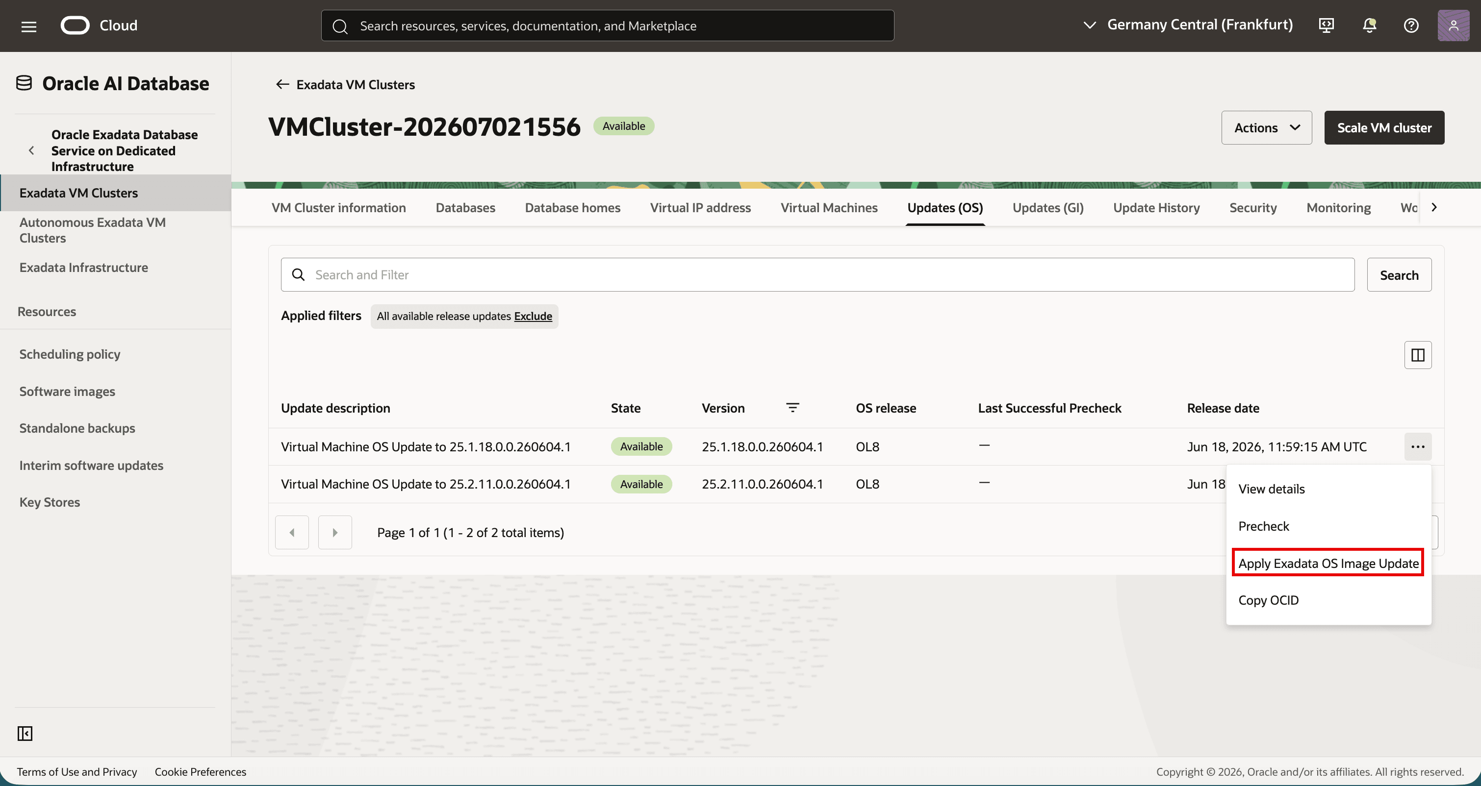Click the Update description column header
Screen dimensions: 1481x786
(335, 408)
